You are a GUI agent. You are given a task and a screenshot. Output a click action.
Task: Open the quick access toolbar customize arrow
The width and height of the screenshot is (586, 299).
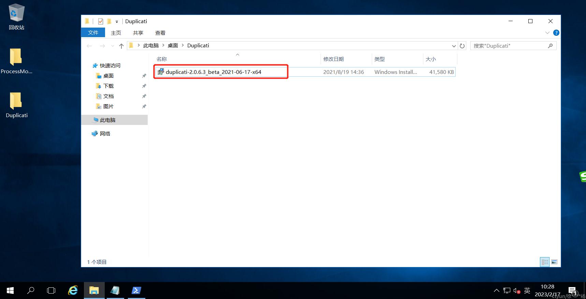tap(117, 21)
